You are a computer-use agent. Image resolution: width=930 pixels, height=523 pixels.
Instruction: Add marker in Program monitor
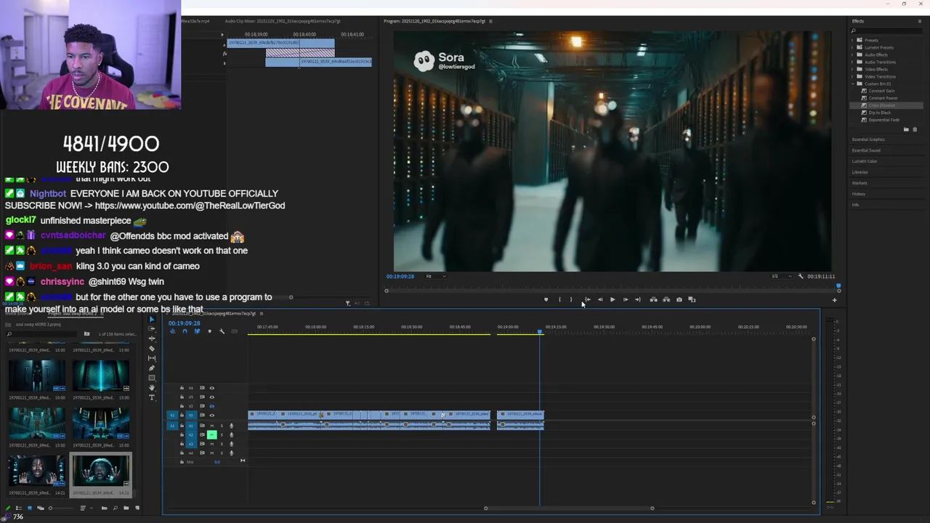point(546,299)
